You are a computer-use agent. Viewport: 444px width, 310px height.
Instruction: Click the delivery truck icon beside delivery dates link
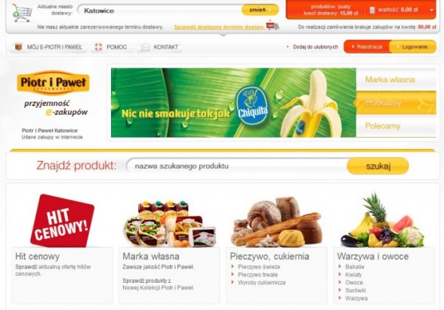[x=272, y=25]
